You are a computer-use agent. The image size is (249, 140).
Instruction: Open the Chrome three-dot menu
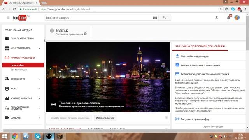(245, 9)
